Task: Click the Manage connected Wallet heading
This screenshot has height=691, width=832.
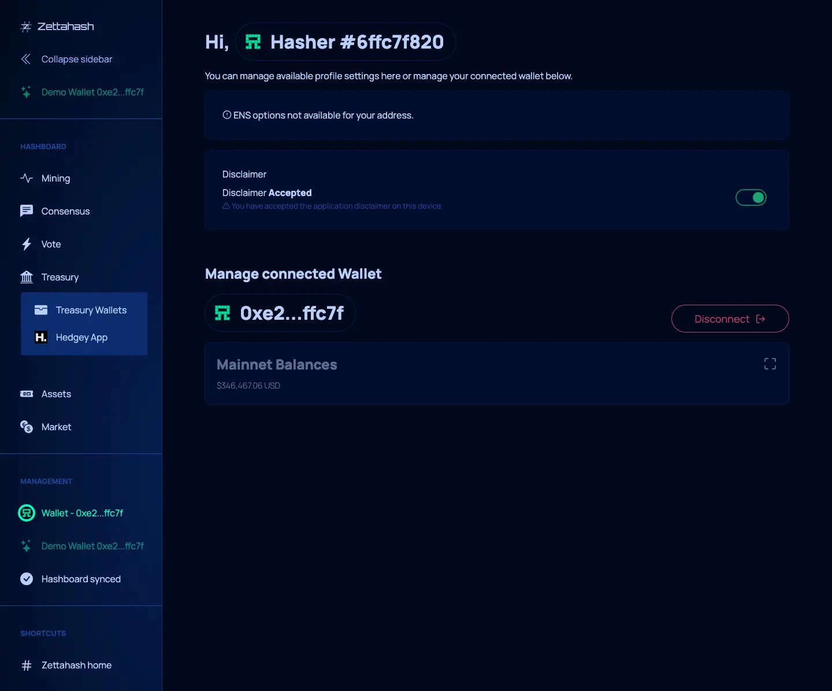Action: [x=293, y=274]
